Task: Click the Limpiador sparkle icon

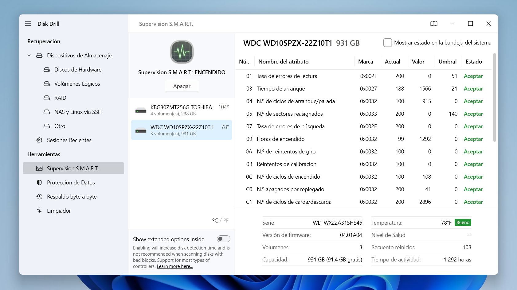Action: pos(39,211)
